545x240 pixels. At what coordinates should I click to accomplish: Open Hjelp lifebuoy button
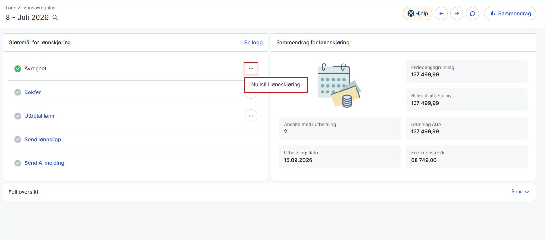417,14
